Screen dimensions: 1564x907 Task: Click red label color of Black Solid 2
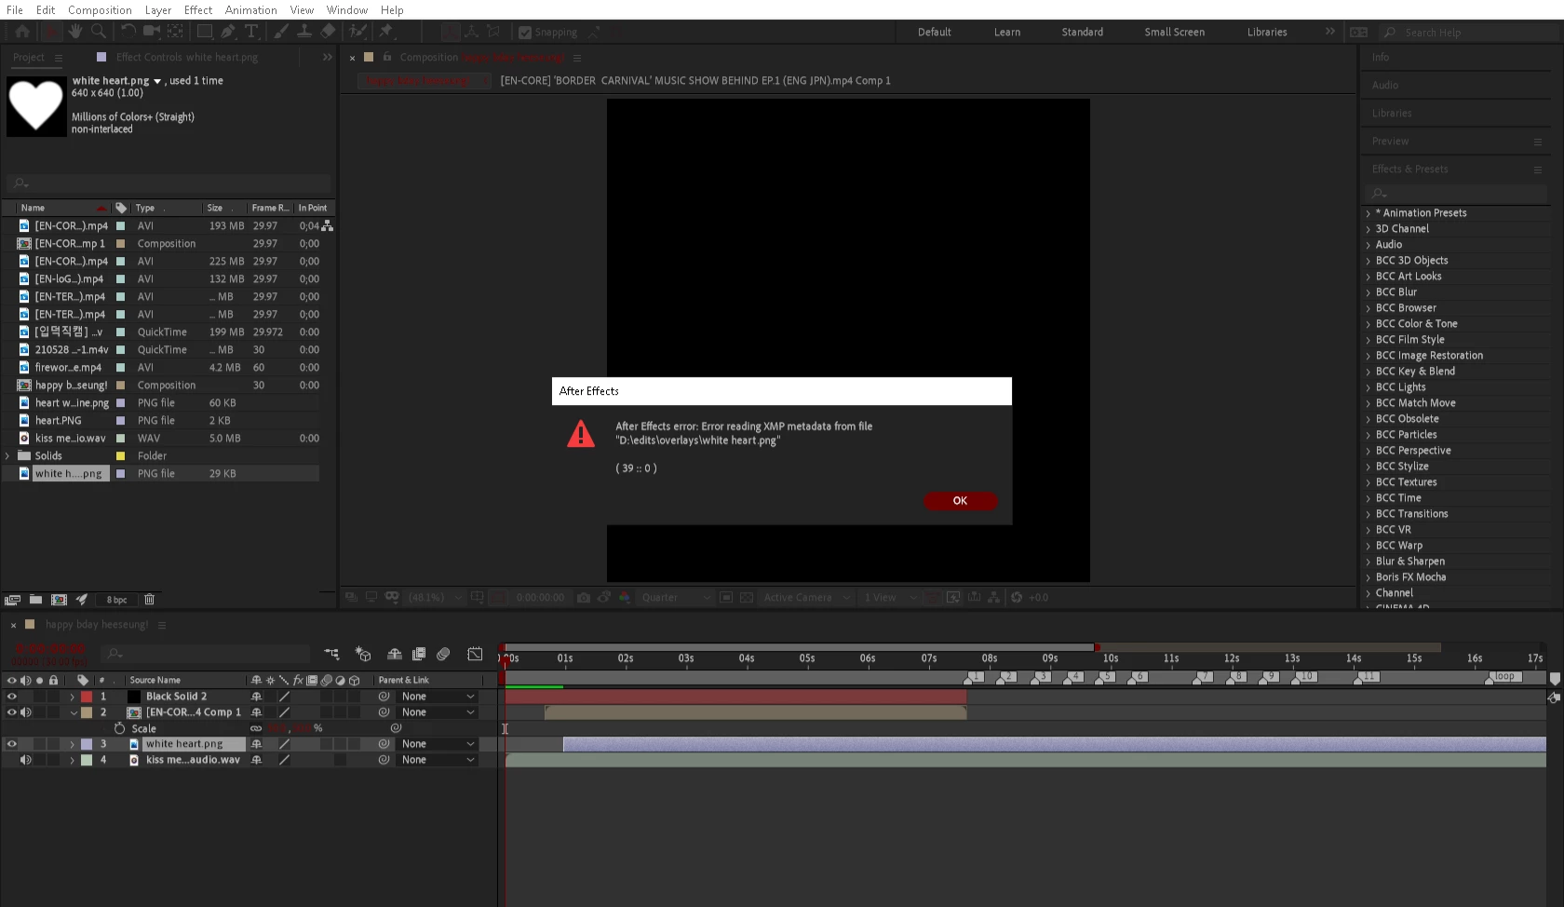pyautogui.click(x=87, y=697)
